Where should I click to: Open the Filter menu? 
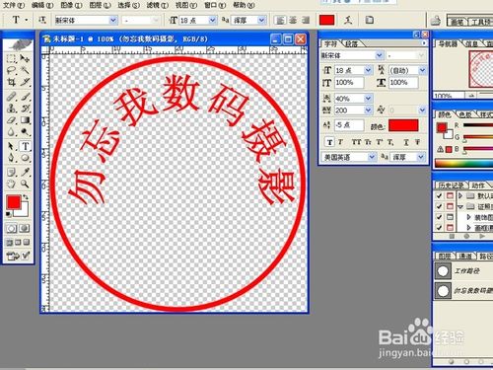coord(157,5)
